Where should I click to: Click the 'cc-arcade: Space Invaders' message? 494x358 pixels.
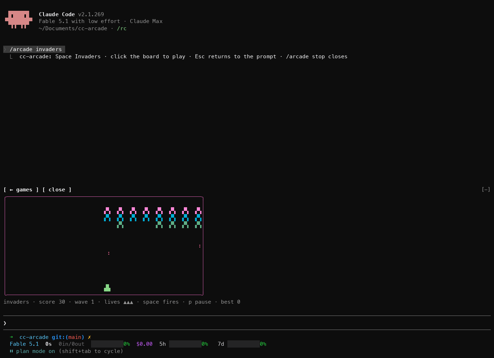point(60,56)
